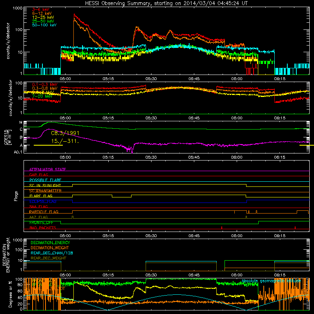Click the A0.1 tick label on GOES axis
Viewport: 314px width, 314px height.
pyautogui.click(x=18, y=152)
